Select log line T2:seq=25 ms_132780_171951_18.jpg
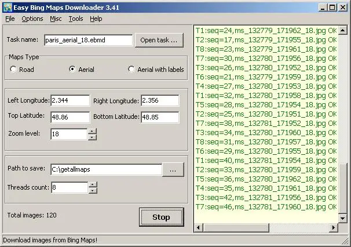This screenshot has height=247, width=351. coord(266,114)
